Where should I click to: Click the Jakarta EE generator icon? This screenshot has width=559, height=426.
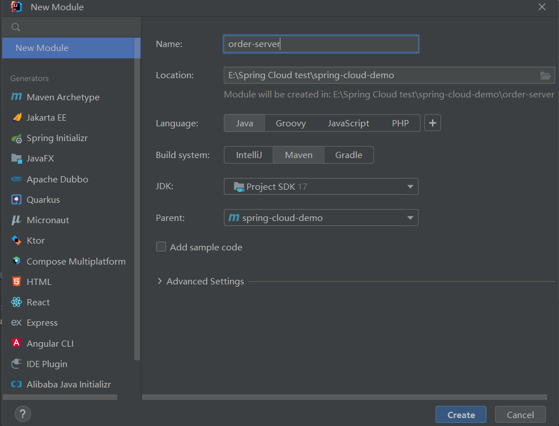[x=16, y=117]
